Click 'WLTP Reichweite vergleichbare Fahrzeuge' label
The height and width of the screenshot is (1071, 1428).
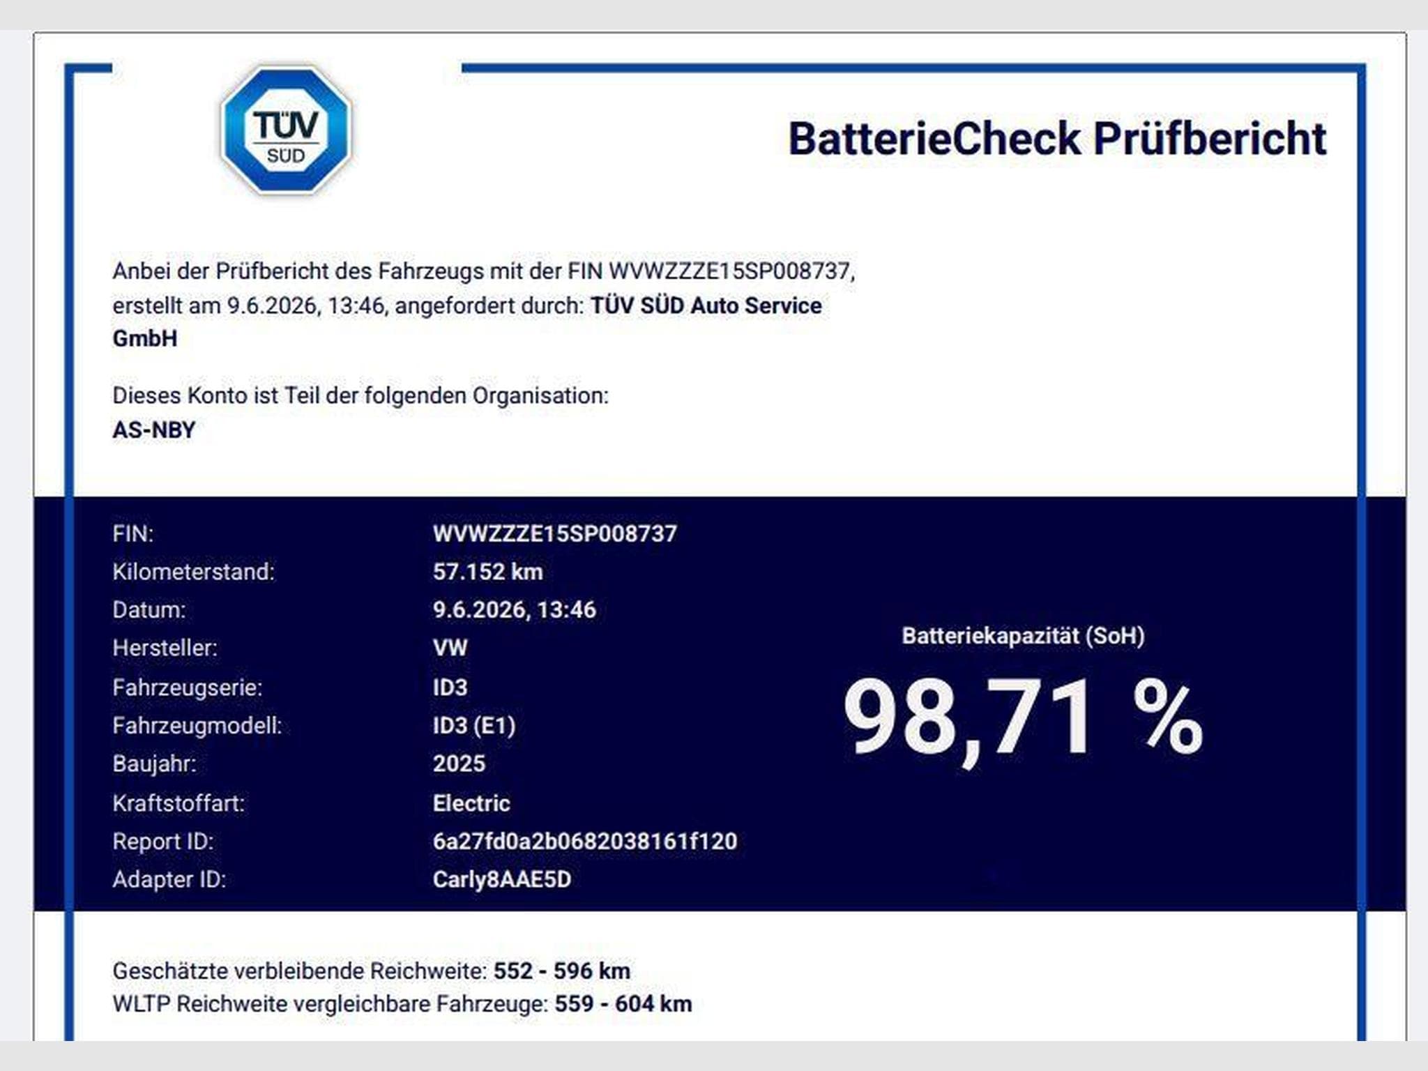(331, 1004)
